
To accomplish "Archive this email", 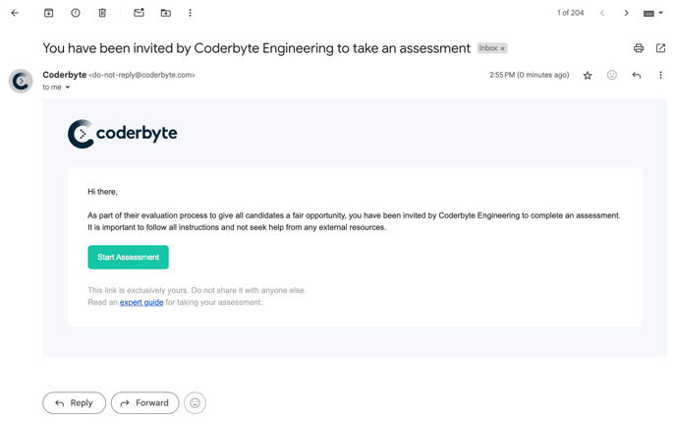I will pos(48,13).
